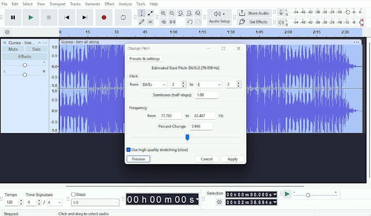371x216 pixels.
Task: Open the selection settings gear icon
Action: coord(219,202)
